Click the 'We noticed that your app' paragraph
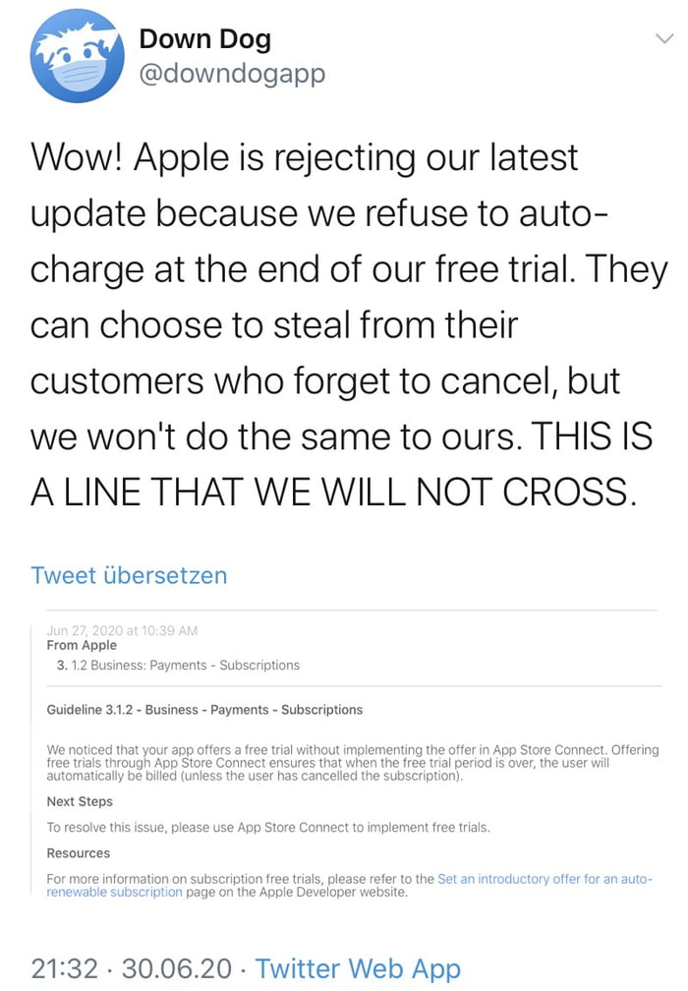The image size is (688, 991). click(352, 763)
